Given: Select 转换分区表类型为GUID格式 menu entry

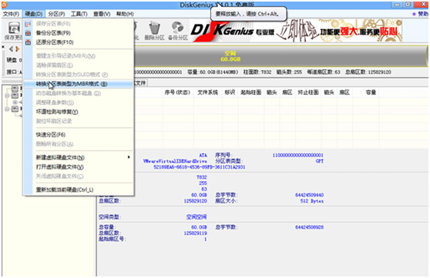Looking at the screenshot, I should (x=78, y=75).
